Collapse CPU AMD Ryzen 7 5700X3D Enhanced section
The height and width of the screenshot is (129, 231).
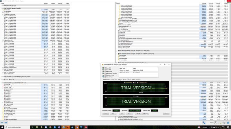click(x=1, y=83)
